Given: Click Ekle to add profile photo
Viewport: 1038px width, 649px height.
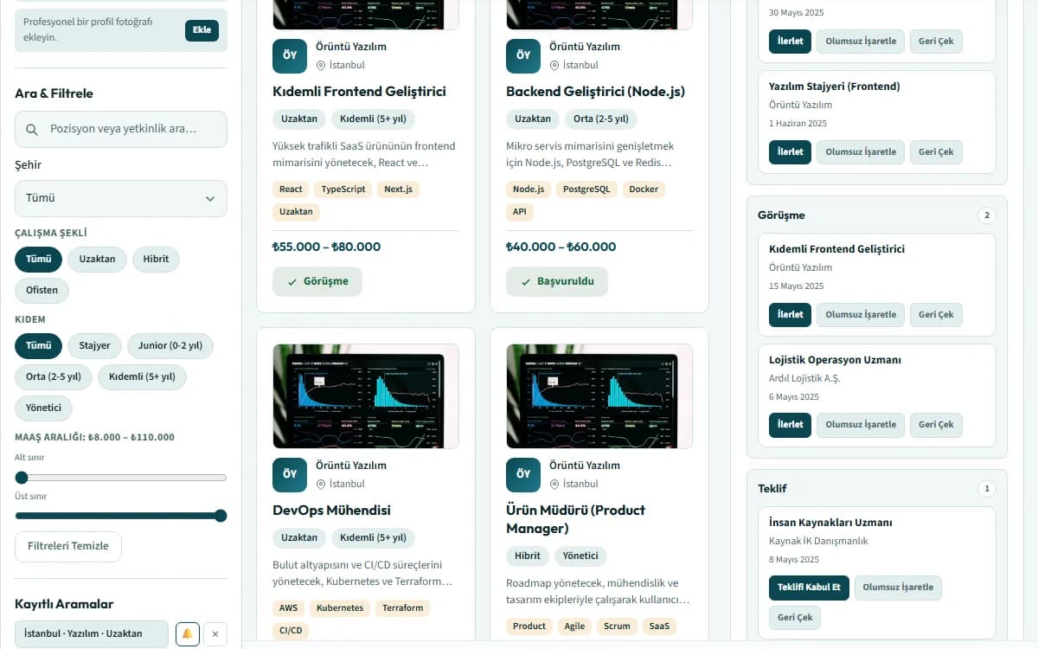Looking at the screenshot, I should tap(202, 30).
